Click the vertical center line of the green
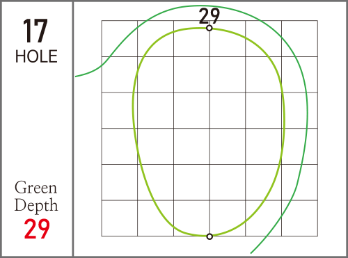The image size is (348, 258). click(x=209, y=132)
